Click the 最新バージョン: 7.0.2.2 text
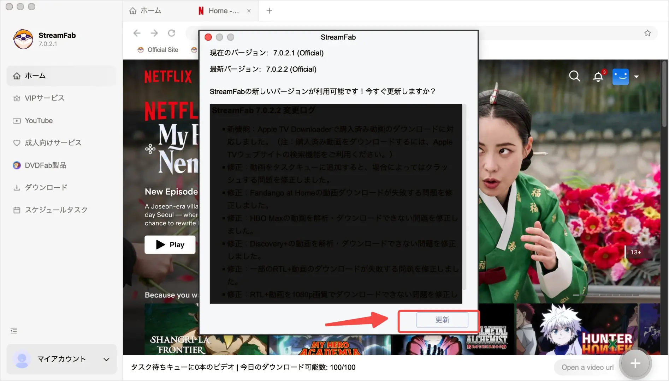The width and height of the screenshot is (669, 381). (x=263, y=69)
